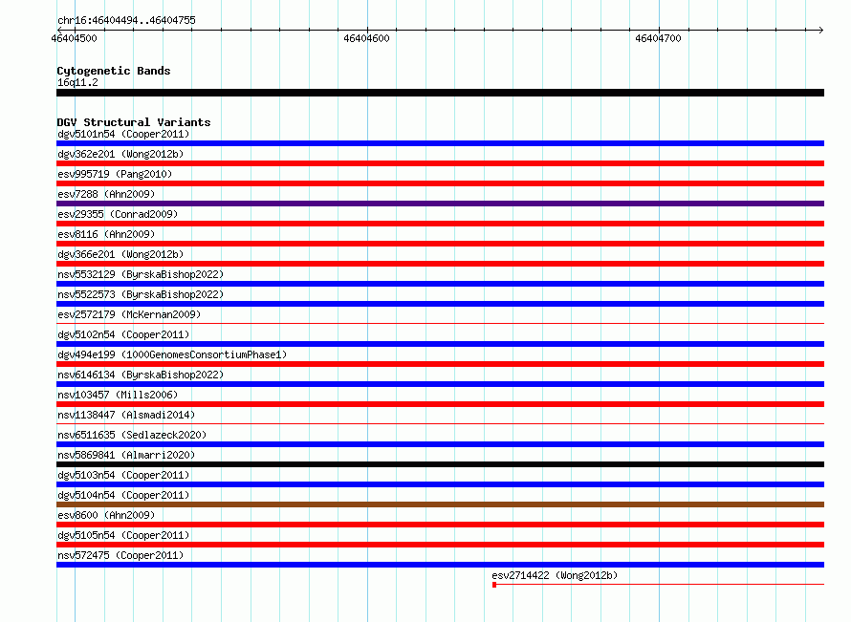851x622 pixels.
Task: Select the nsv103457 (Mills2006) label
Action: click(118, 395)
